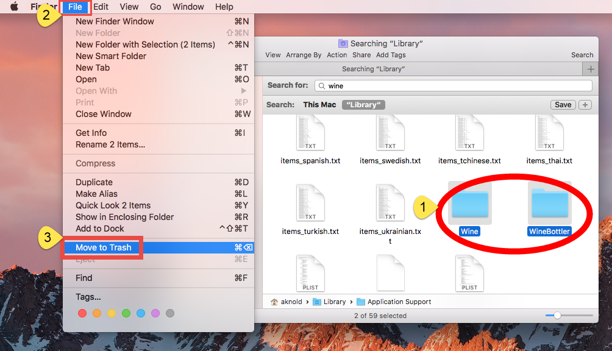612x351 pixels.
Task: Choose Move to Trash from File menu
Action: (102, 247)
